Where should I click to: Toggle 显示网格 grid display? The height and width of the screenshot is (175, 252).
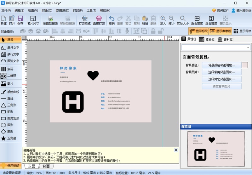(x=242, y=31)
